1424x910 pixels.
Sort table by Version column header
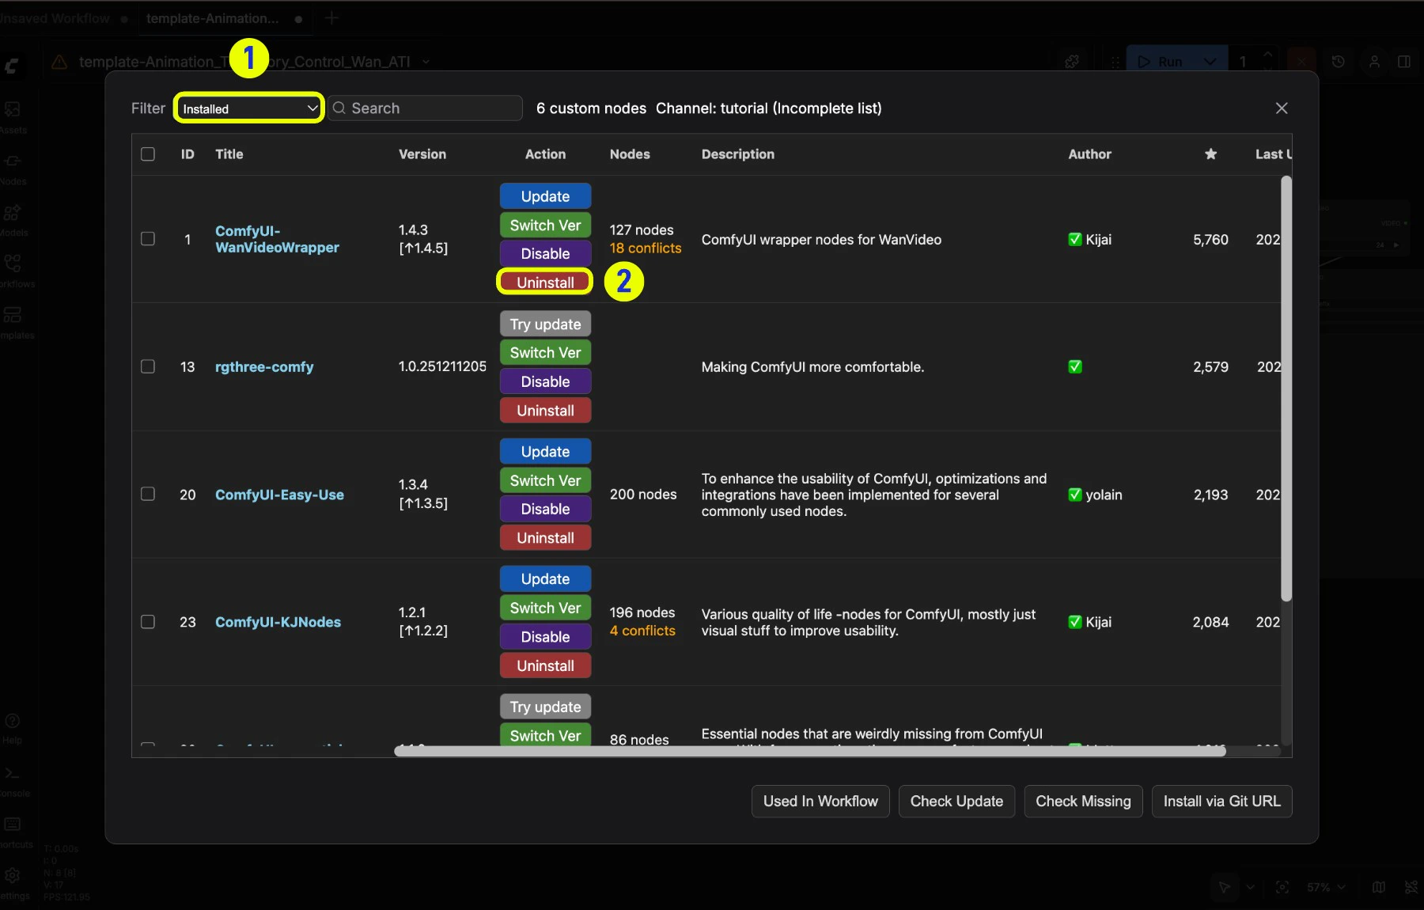422,154
